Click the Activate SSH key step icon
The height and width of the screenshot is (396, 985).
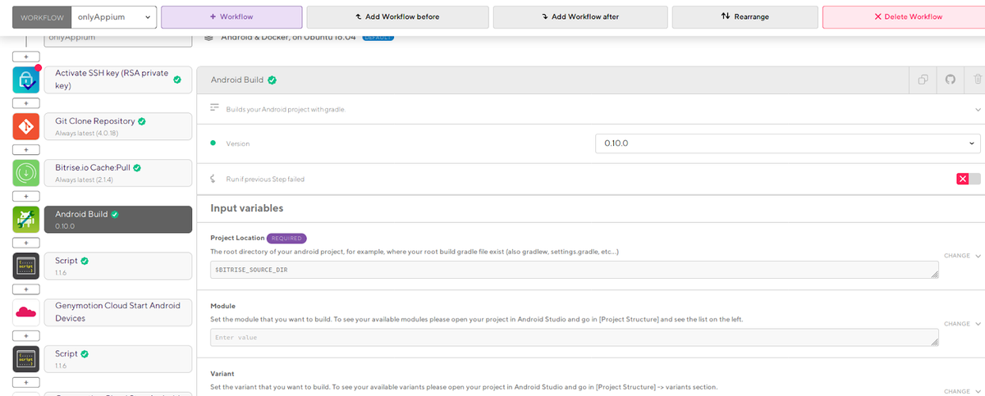(x=26, y=80)
